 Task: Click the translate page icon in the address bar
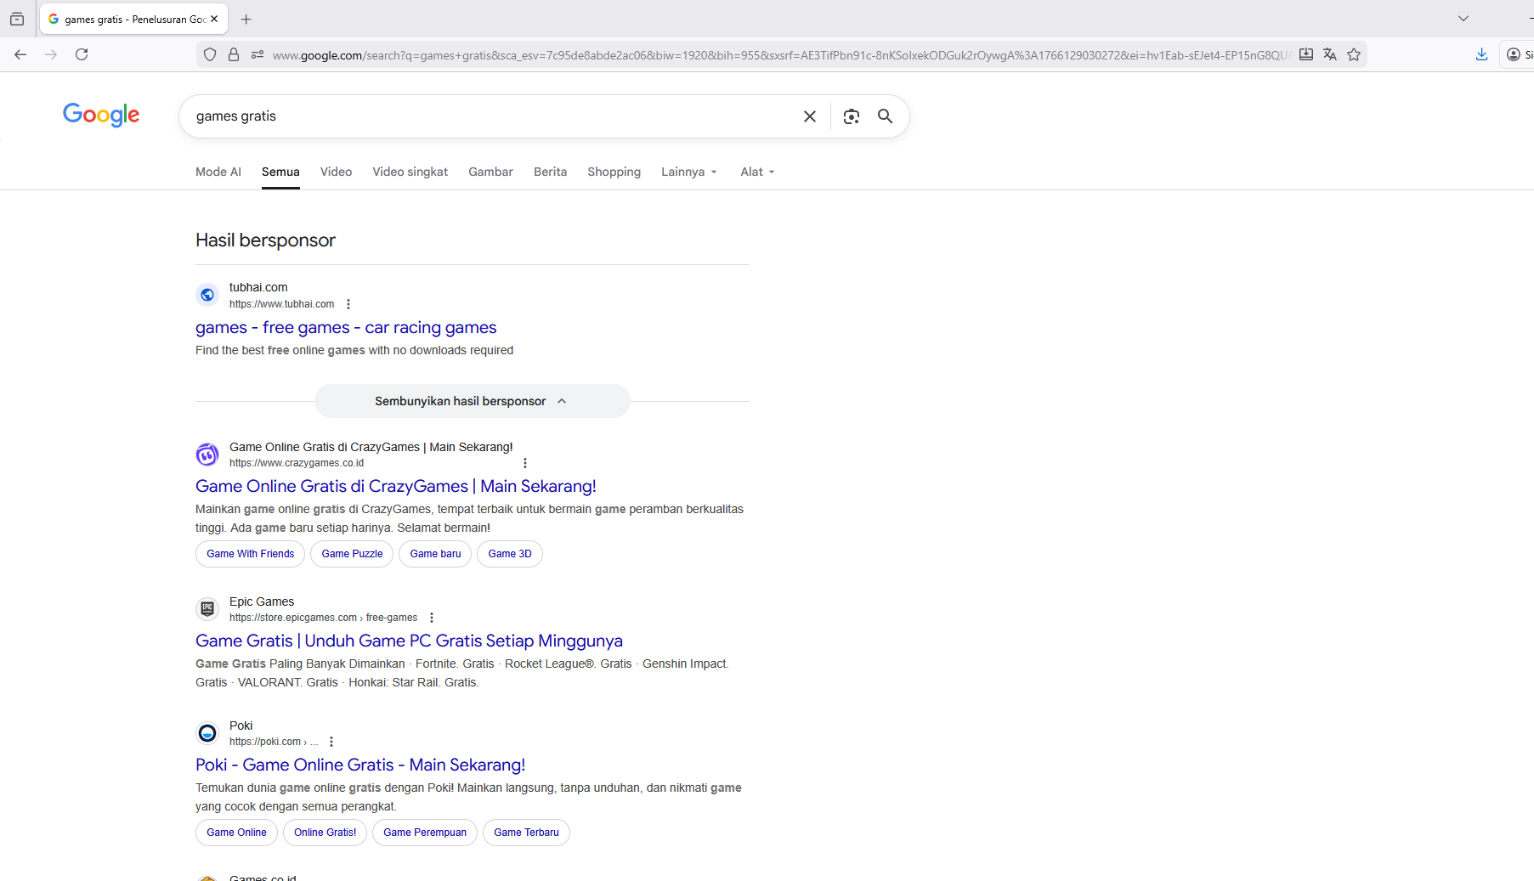pyautogui.click(x=1330, y=54)
